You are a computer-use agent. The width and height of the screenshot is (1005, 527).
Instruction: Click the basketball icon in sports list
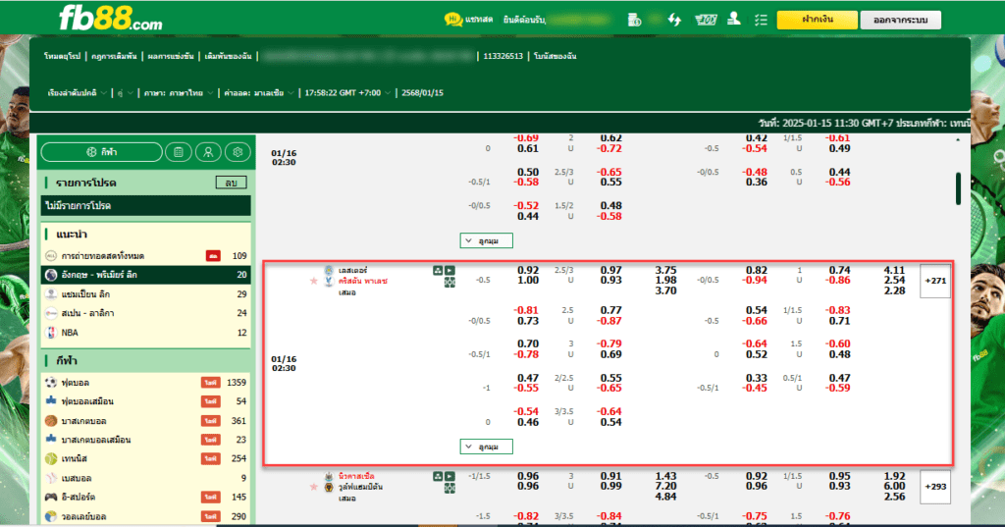point(51,421)
